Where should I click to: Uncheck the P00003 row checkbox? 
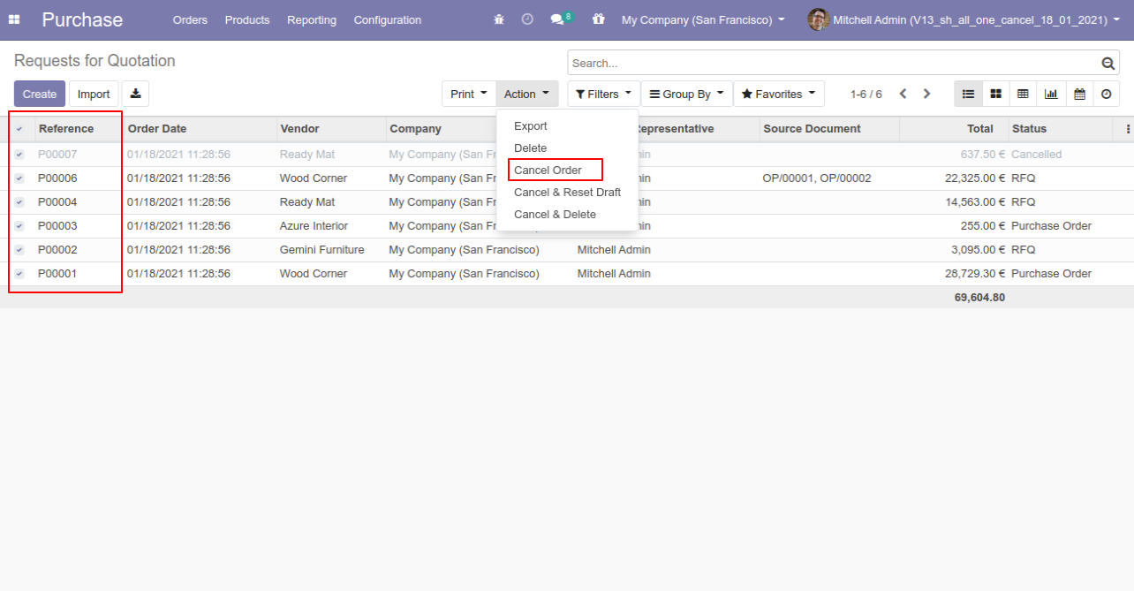click(19, 226)
